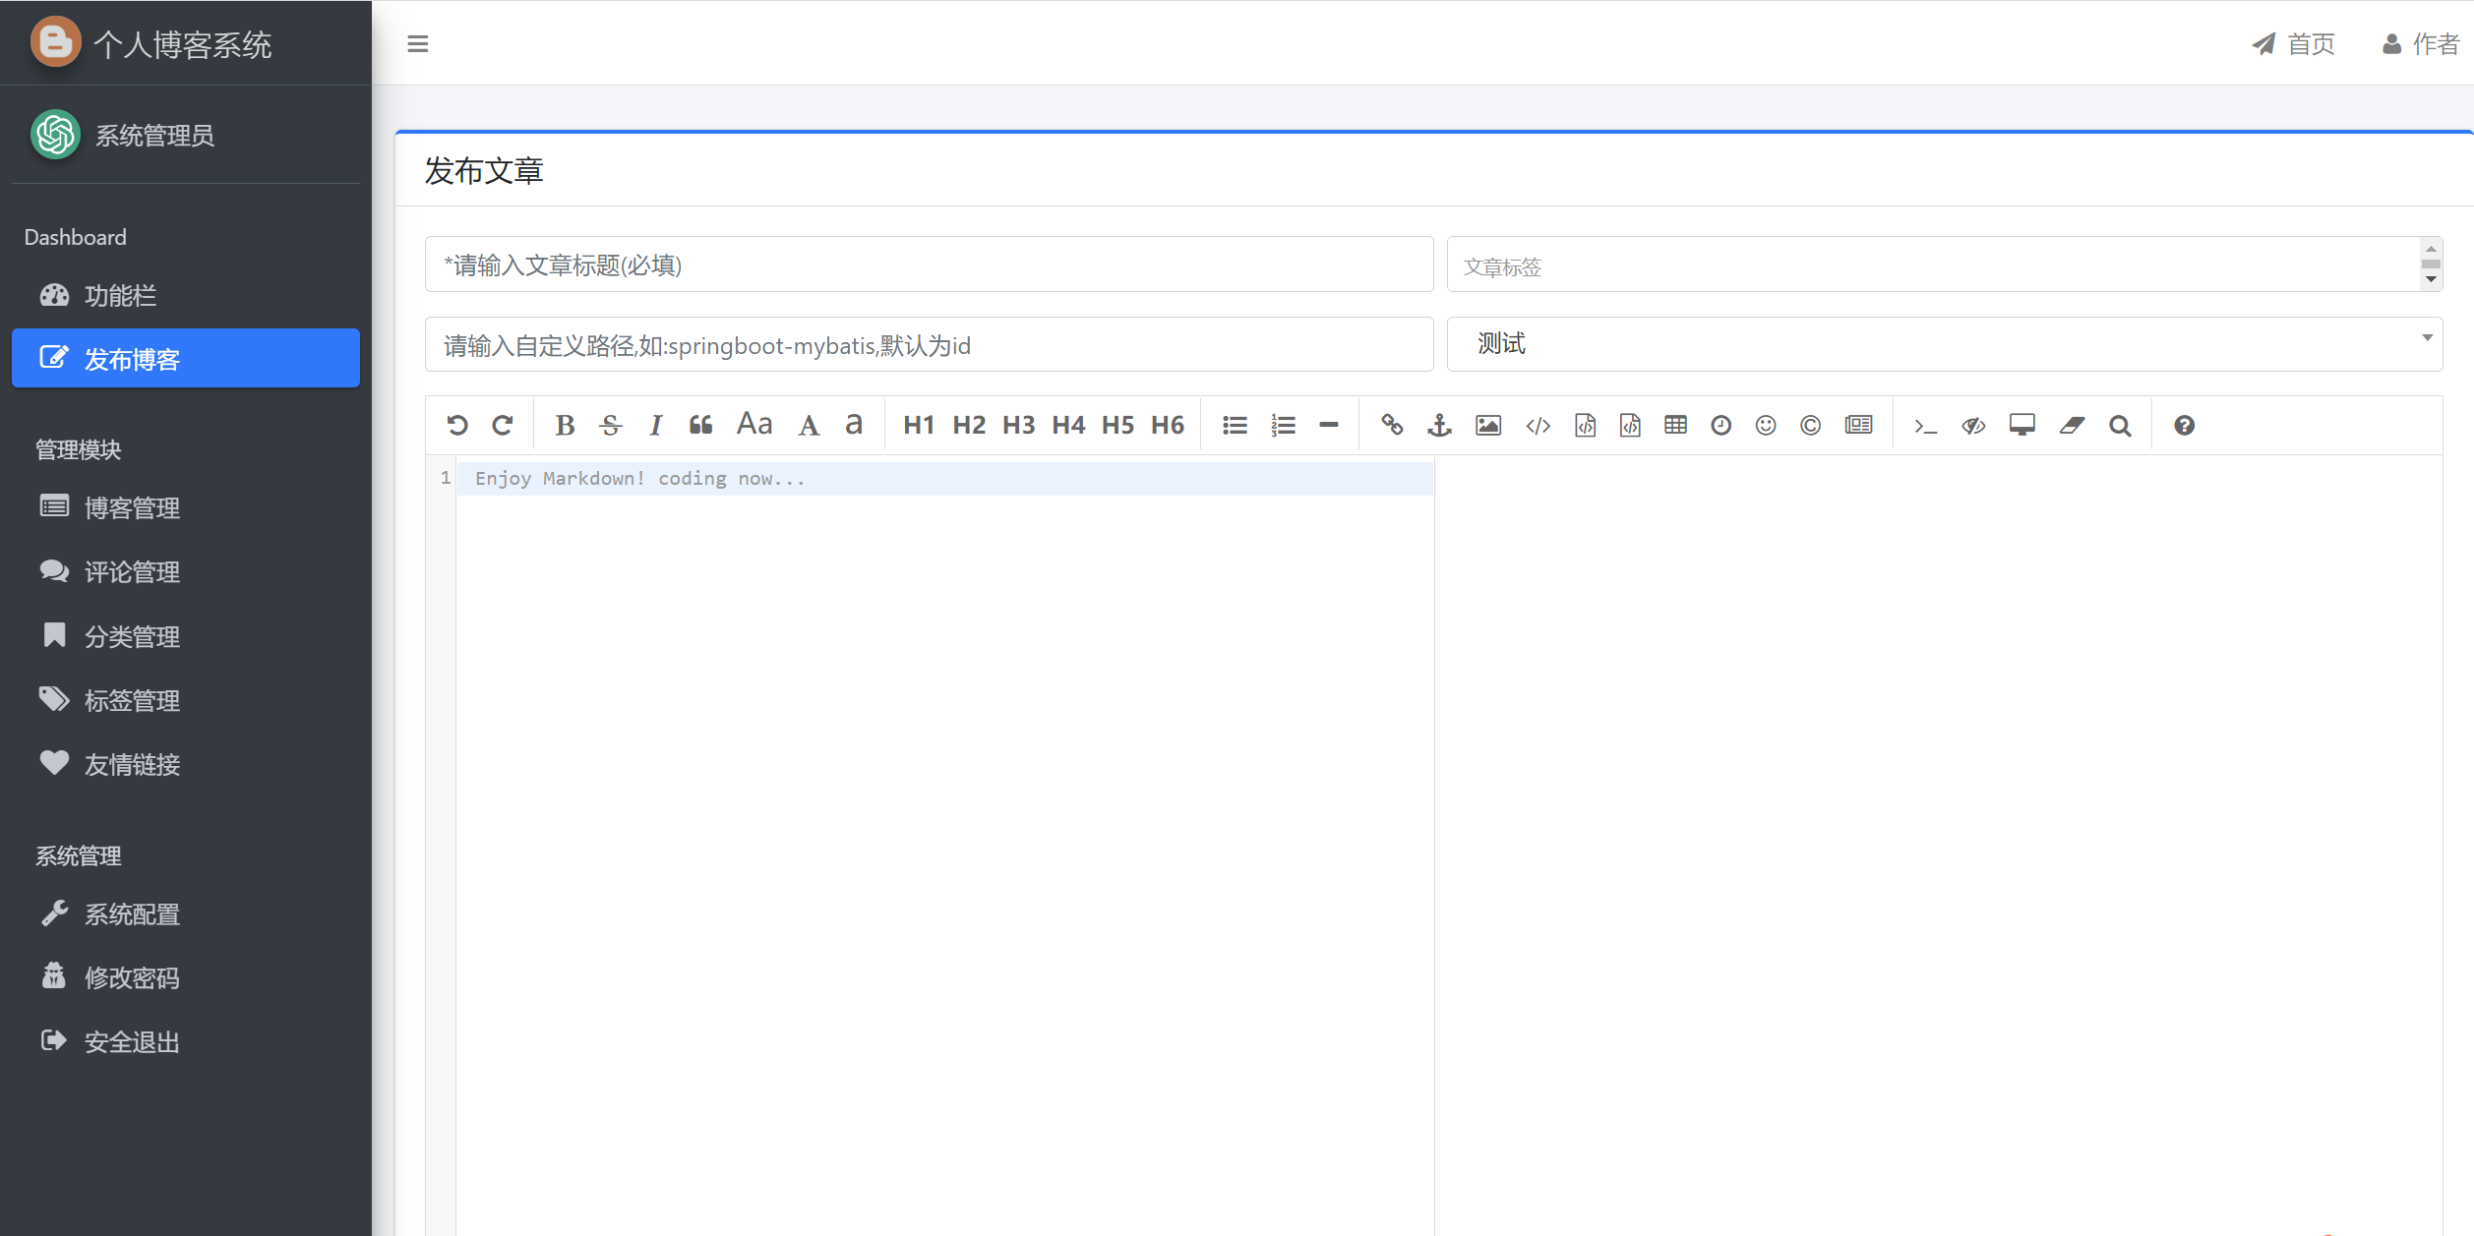Apply strikethrough formatting
Viewport: 2474px width, 1236px height.
[x=611, y=425]
